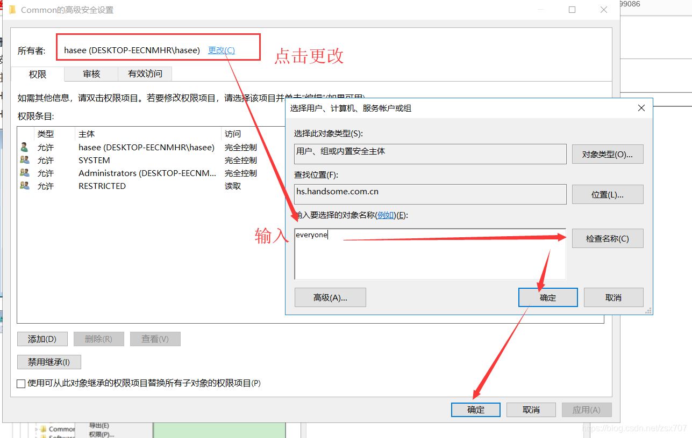Choose 导出(E) in background context menu
The image size is (692, 438).
click(x=99, y=426)
